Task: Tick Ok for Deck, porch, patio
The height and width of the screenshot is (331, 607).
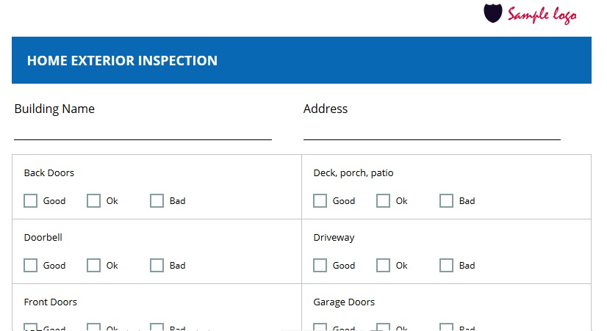Action: pyautogui.click(x=384, y=200)
